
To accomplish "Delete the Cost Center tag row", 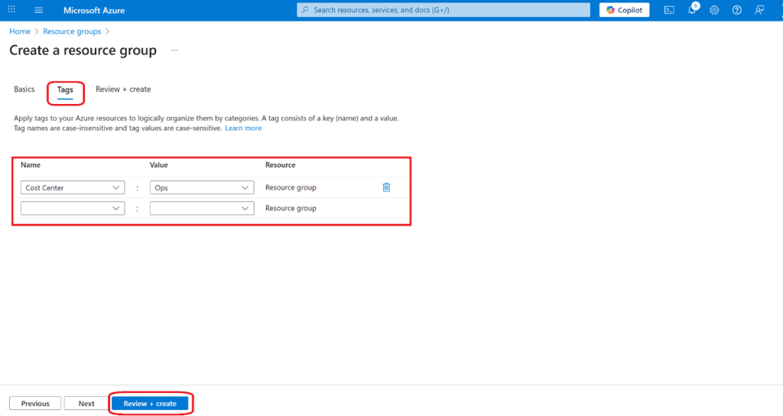I will pos(386,187).
